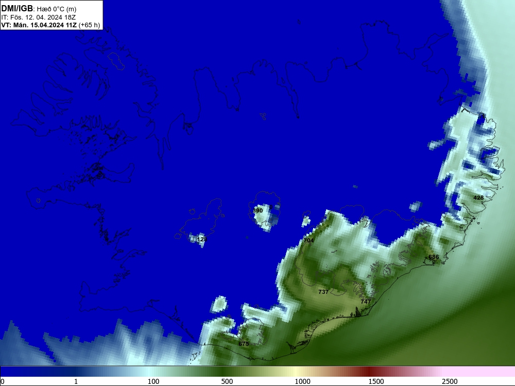Click the 704 value on the map
The width and height of the screenshot is (515, 386).
(x=308, y=240)
